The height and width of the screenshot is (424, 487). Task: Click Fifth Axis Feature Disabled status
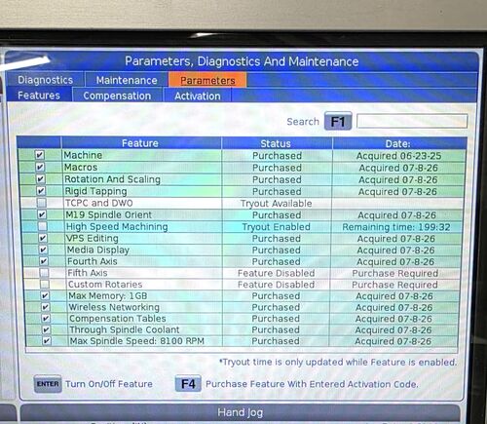(x=277, y=273)
